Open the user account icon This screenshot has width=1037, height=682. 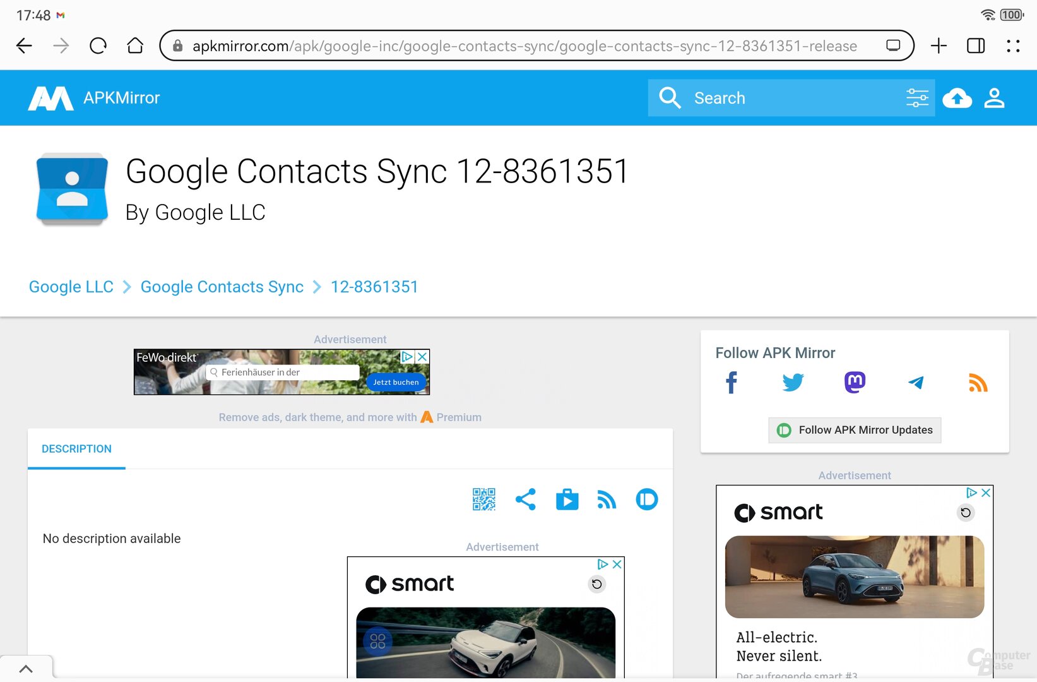994,98
